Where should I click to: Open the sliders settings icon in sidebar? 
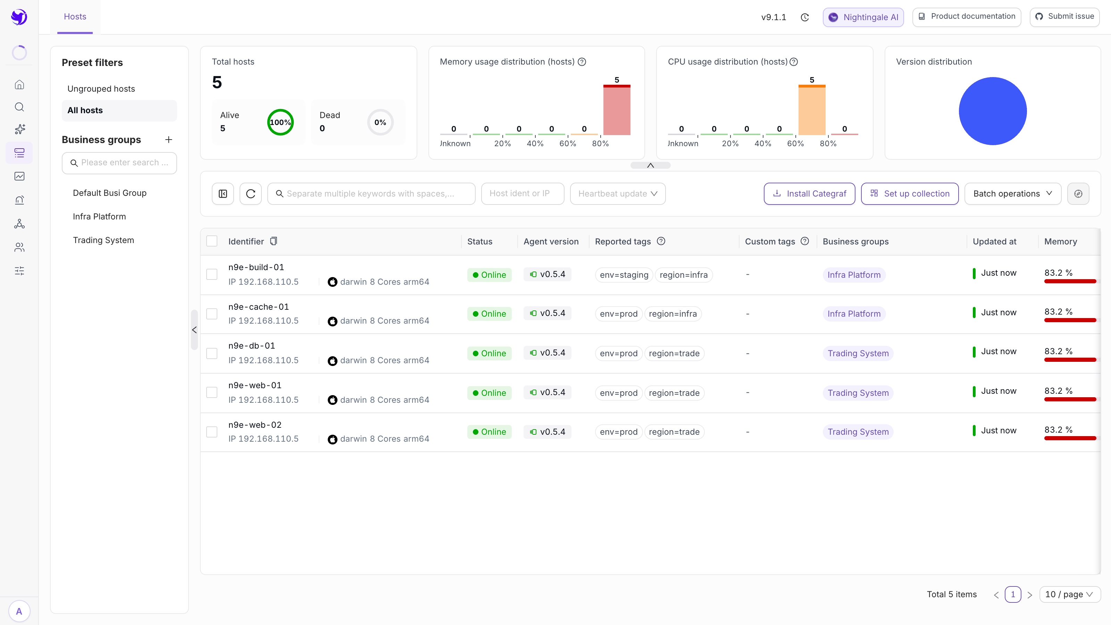point(19,271)
